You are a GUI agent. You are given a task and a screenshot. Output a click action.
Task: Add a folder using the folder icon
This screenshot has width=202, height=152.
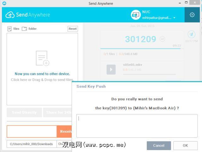tap(24, 29)
